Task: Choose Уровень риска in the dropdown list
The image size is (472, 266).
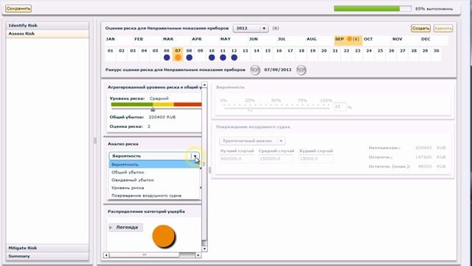Action: 154,188
